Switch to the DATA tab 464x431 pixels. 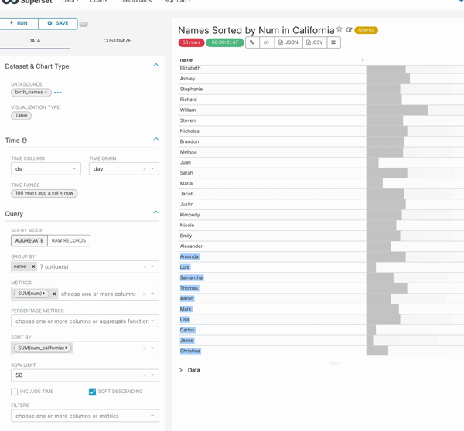[34, 41]
